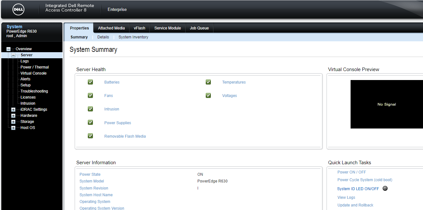The height and width of the screenshot is (210, 423).
Task: Select Host OS in the navigation tree
Action: tap(28, 128)
